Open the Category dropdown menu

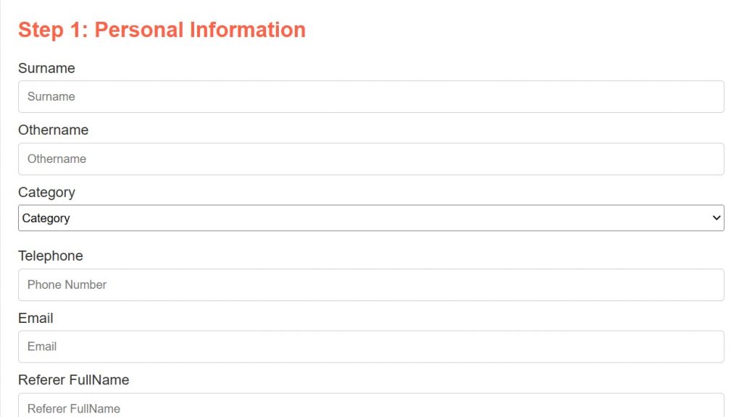tap(371, 217)
